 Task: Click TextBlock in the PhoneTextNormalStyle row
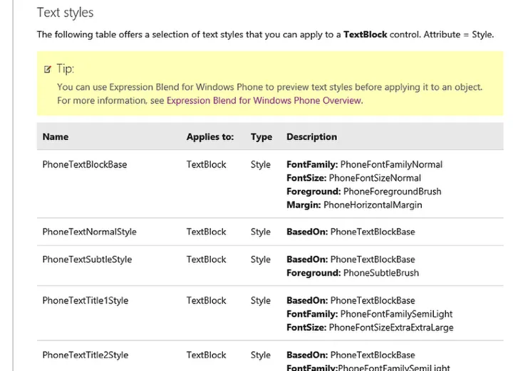click(x=206, y=231)
